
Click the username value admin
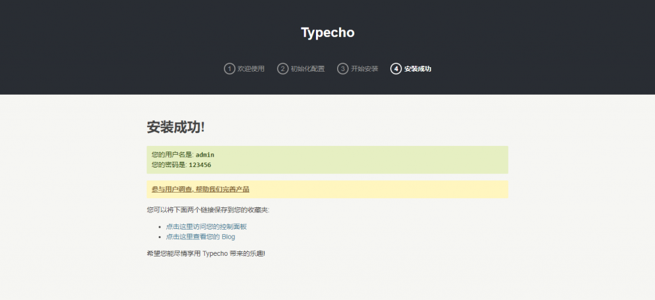pyautogui.click(x=205, y=155)
